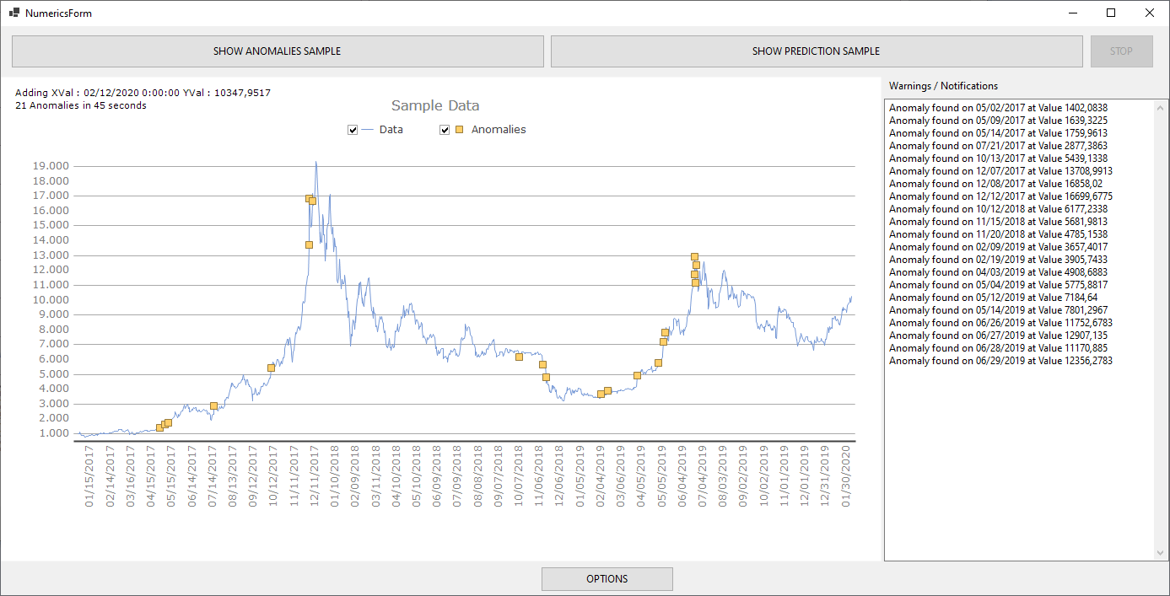Click the 19.000 y-axis label

pyautogui.click(x=51, y=166)
